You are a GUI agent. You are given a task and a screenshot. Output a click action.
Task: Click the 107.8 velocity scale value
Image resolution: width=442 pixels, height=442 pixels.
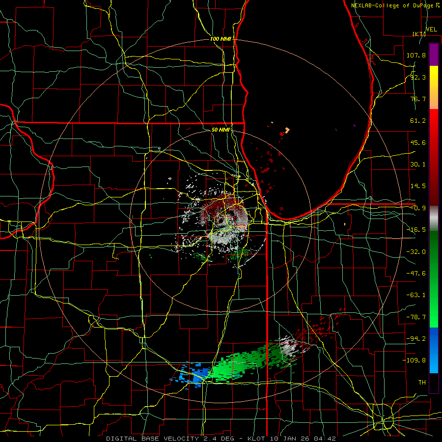tap(416, 55)
